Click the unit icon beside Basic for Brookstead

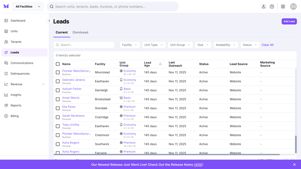point(121,98)
